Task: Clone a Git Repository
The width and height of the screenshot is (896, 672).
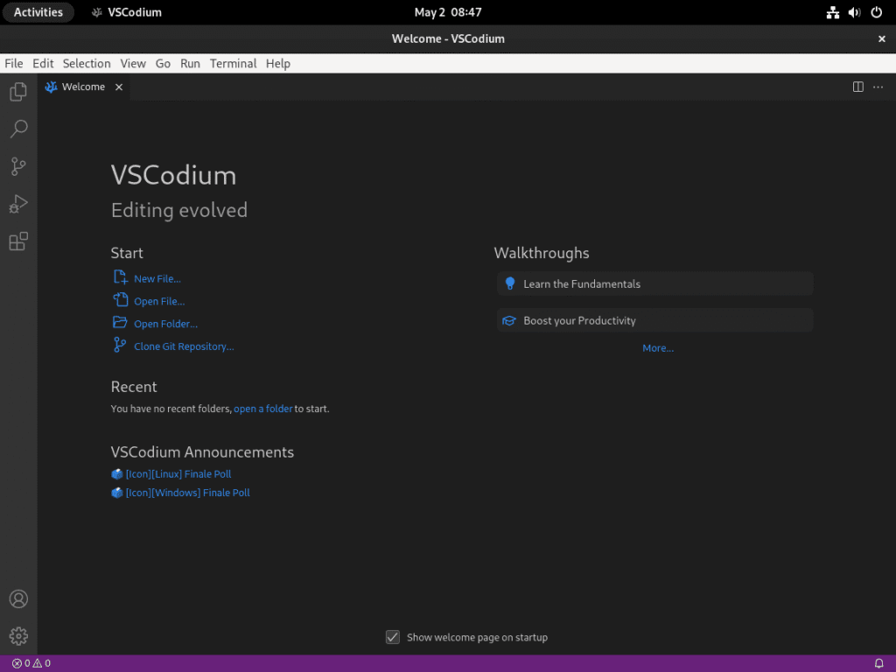Action: [184, 346]
